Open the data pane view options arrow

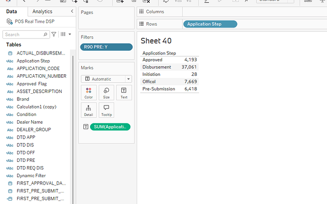click(x=70, y=34)
